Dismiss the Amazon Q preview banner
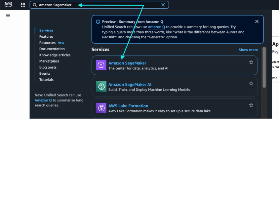This screenshot has height=224, width=279. pyautogui.click(x=257, y=21)
